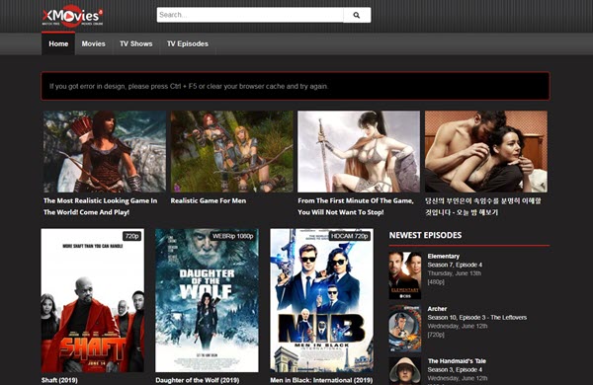Click the Elementary episode title
The image size is (593, 385).
pyautogui.click(x=443, y=256)
